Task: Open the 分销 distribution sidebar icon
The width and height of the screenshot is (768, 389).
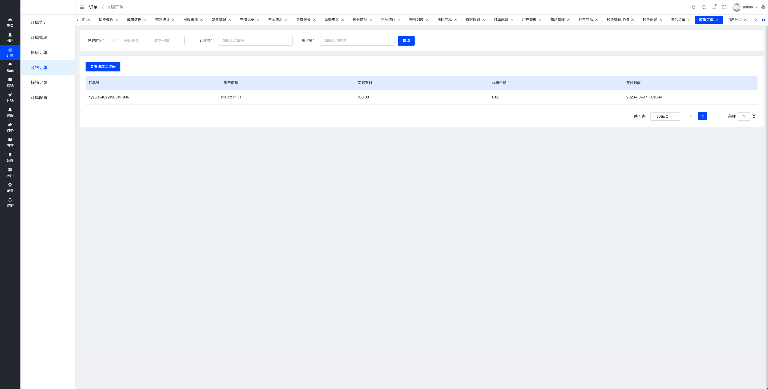Action: tap(10, 98)
